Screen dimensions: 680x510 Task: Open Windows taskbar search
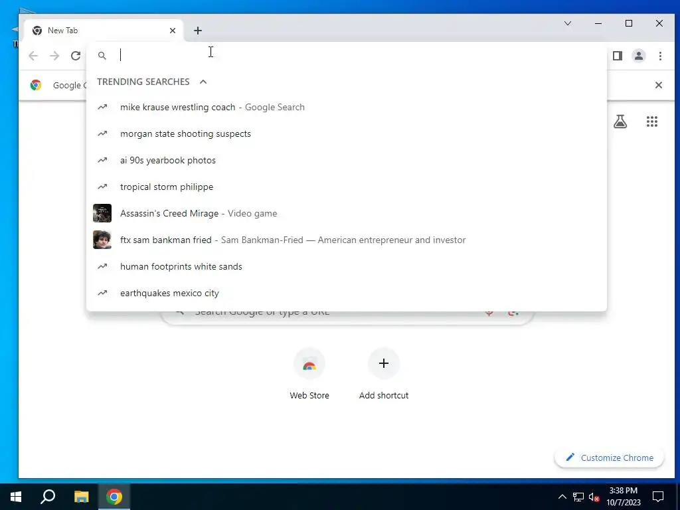pos(48,497)
